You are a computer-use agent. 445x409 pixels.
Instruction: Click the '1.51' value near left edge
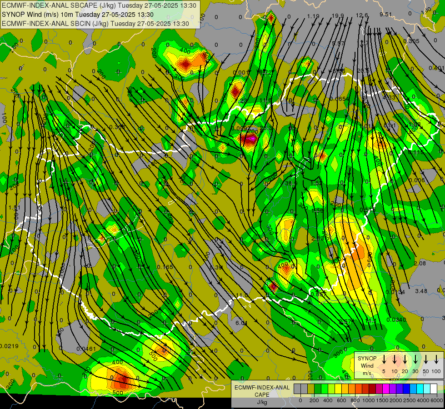15,208
